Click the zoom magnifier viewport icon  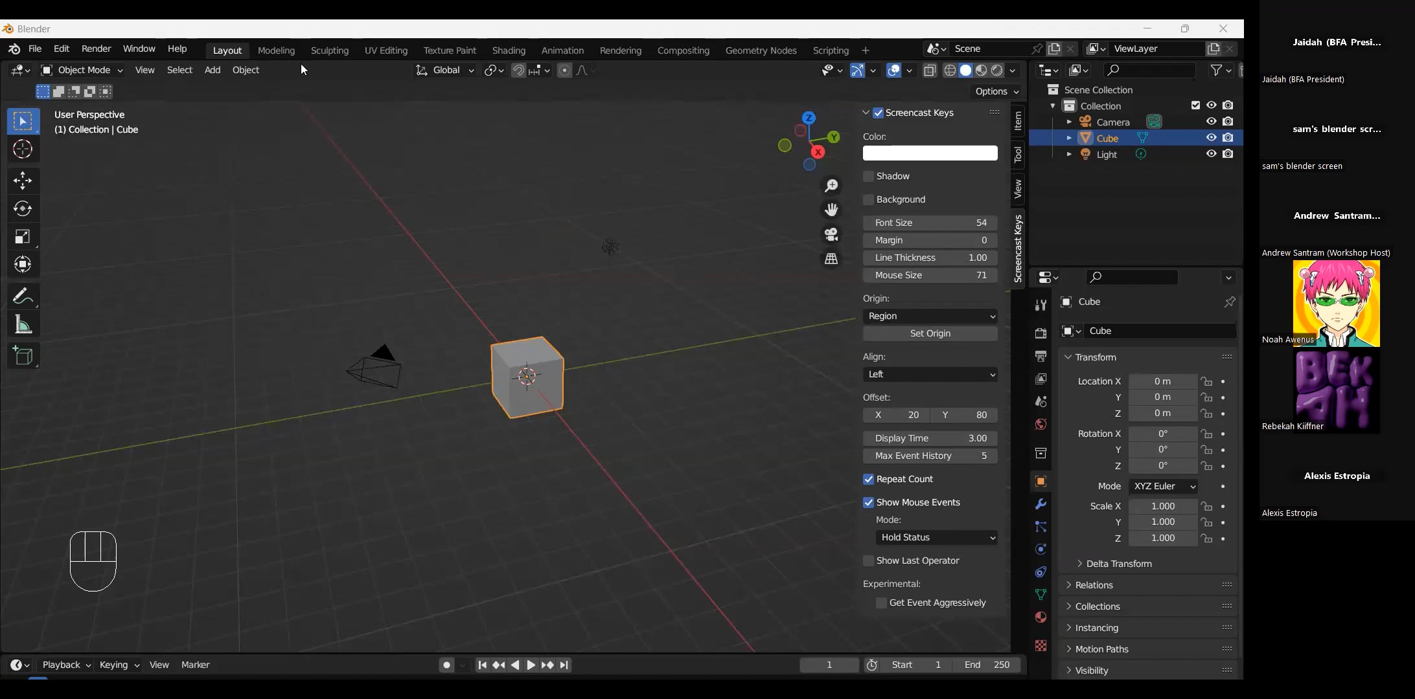(x=831, y=186)
